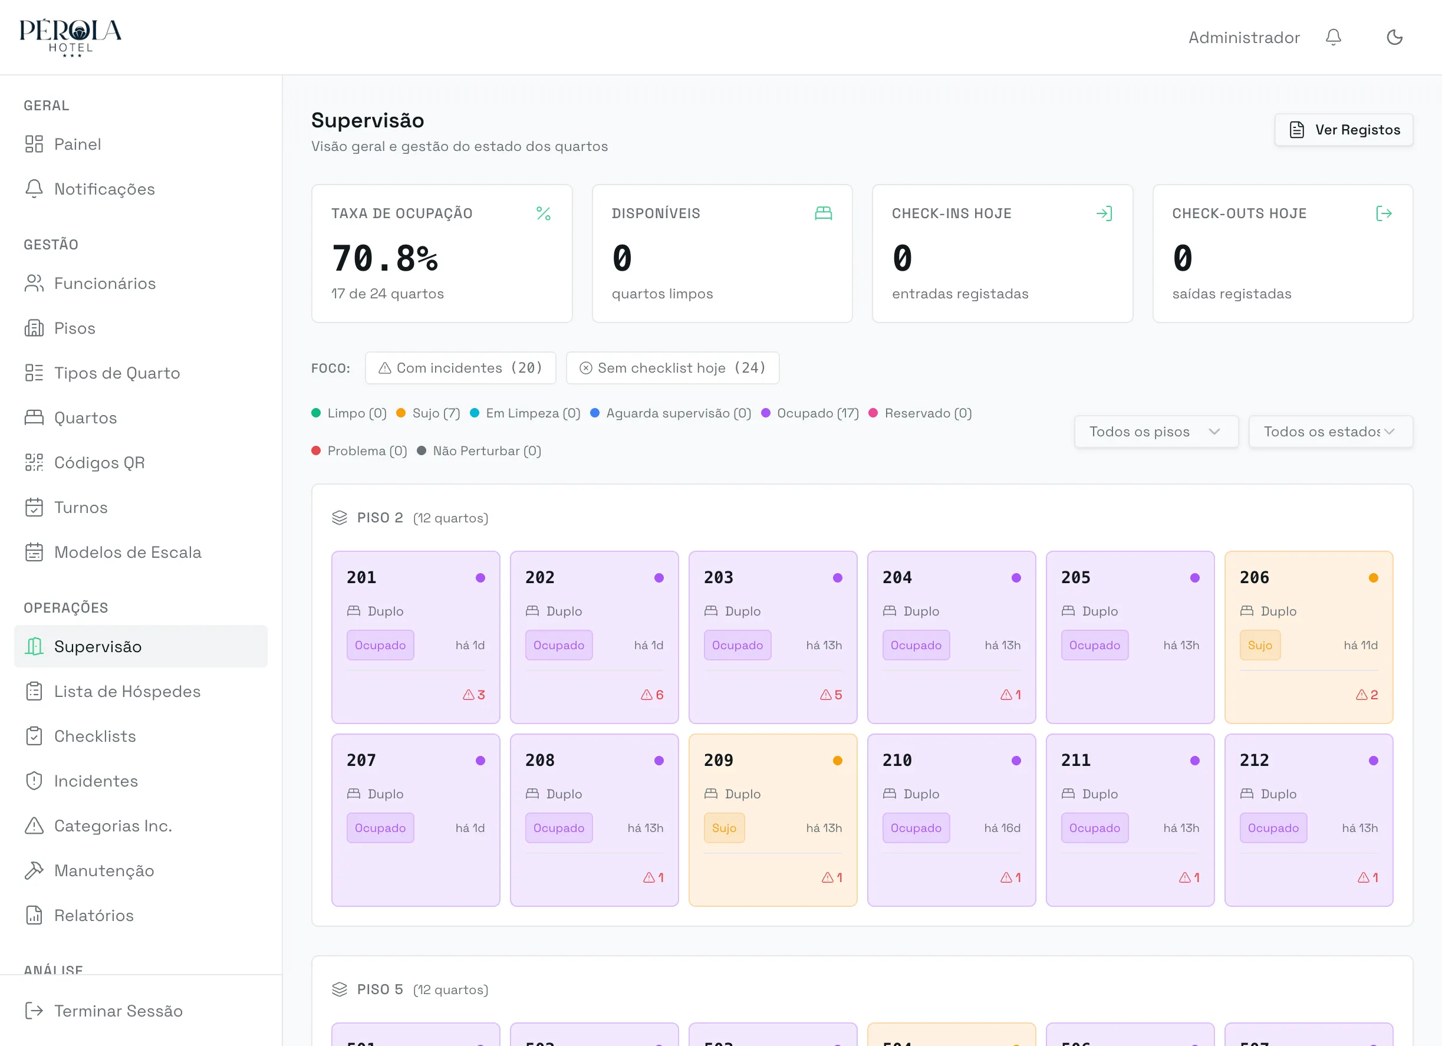Click the Pérola Hotel logo
This screenshot has height=1046, width=1442.
pyautogui.click(x=70, y=38)
